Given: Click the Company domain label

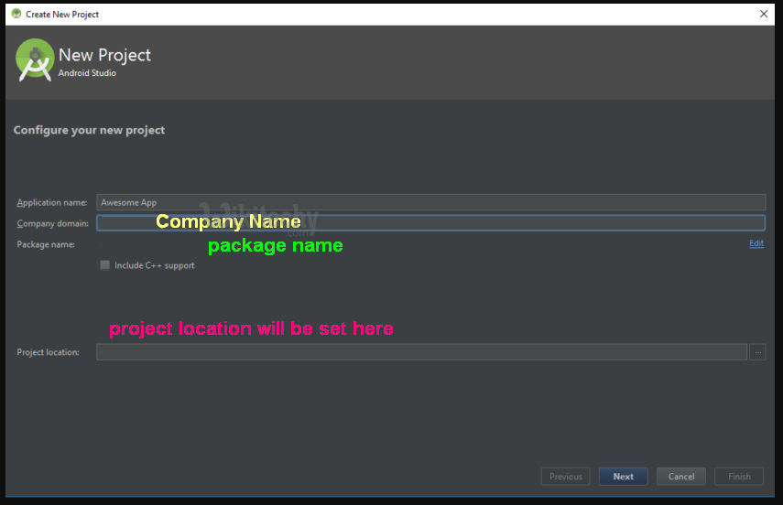Looking at the screenshot, I should (52, 223).
